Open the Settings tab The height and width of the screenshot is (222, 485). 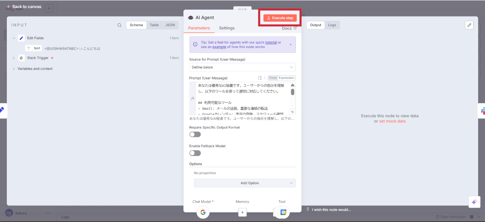(227, 28)
